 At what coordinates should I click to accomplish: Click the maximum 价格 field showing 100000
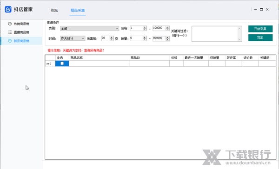[x=159, y=28]
